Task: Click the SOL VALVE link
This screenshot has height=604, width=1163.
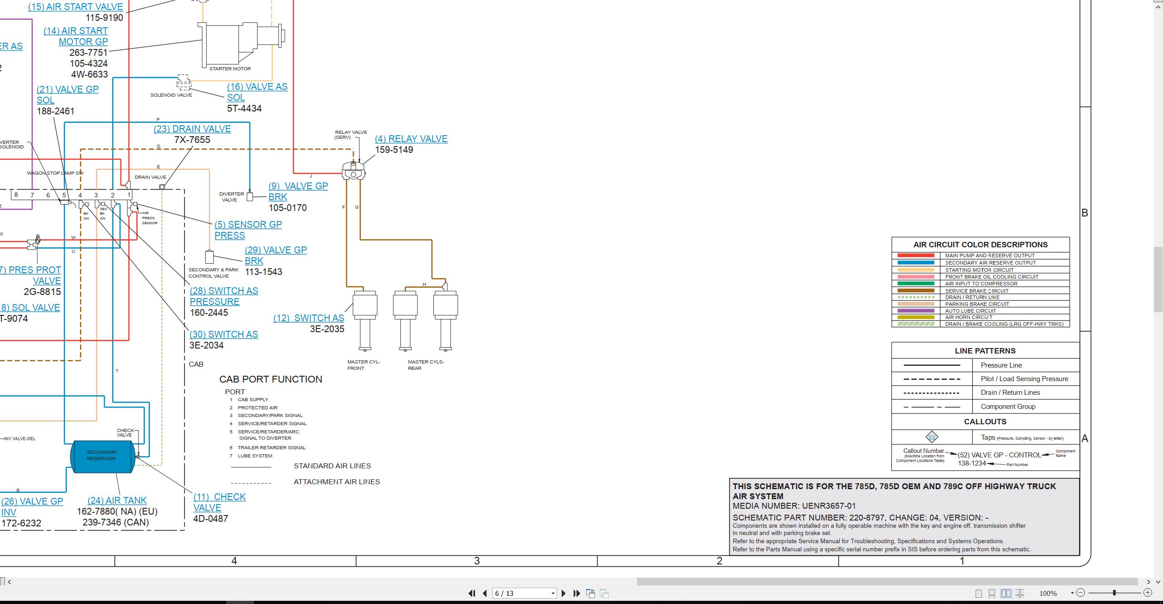Action: pyautogui.click(x=30, y=308)
